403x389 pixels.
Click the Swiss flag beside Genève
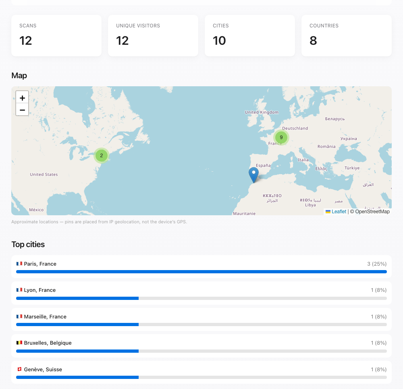click(19, 369)
